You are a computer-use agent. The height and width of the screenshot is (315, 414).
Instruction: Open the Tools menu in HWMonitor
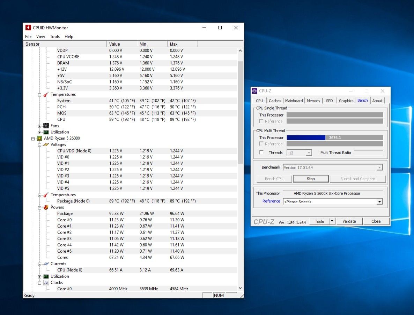pos(55,37)
